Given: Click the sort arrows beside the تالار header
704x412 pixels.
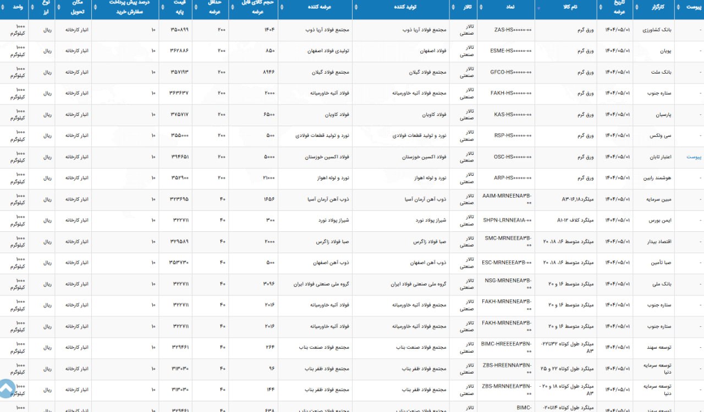Looking at the screenshot, I should [x=453, y=8].
